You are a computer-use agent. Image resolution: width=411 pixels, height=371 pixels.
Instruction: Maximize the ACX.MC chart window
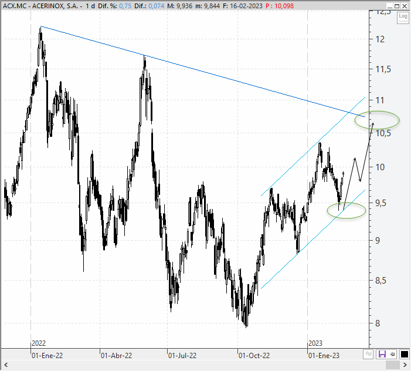397,6
